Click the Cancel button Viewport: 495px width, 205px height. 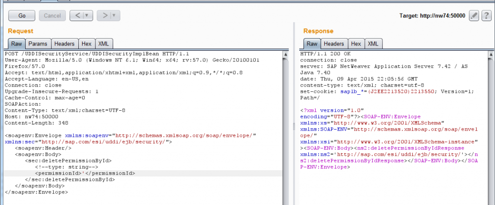[52, 15]
